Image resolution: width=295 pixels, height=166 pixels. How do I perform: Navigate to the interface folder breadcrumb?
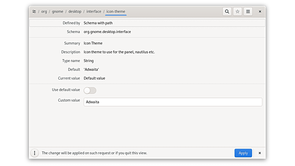pyautogui.click(x=94, y=12)
